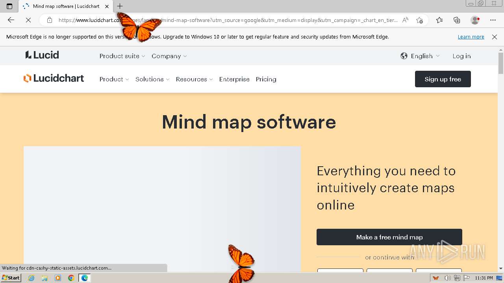Expand the Product menu
The image size is (504, 283).
(x=114, y=79)
